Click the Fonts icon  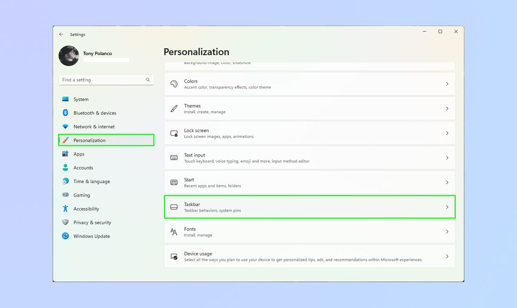pyautogui.click(x=174, y=232)
